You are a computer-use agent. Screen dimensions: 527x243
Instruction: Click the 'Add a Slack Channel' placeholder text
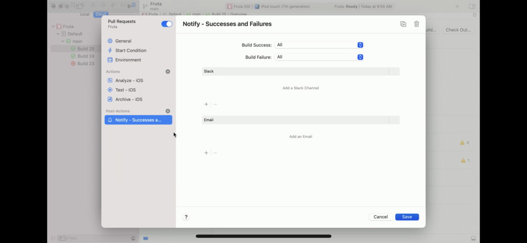[x=301, y=88]
